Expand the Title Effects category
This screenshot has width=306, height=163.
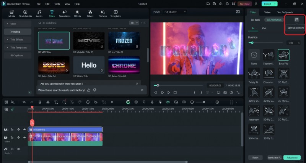[18, 40]
